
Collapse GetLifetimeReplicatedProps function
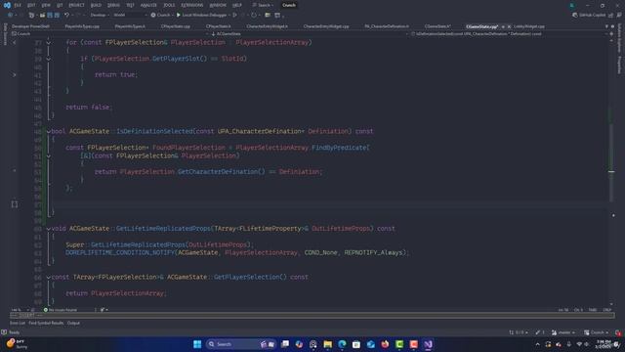(x=48, y=229)
